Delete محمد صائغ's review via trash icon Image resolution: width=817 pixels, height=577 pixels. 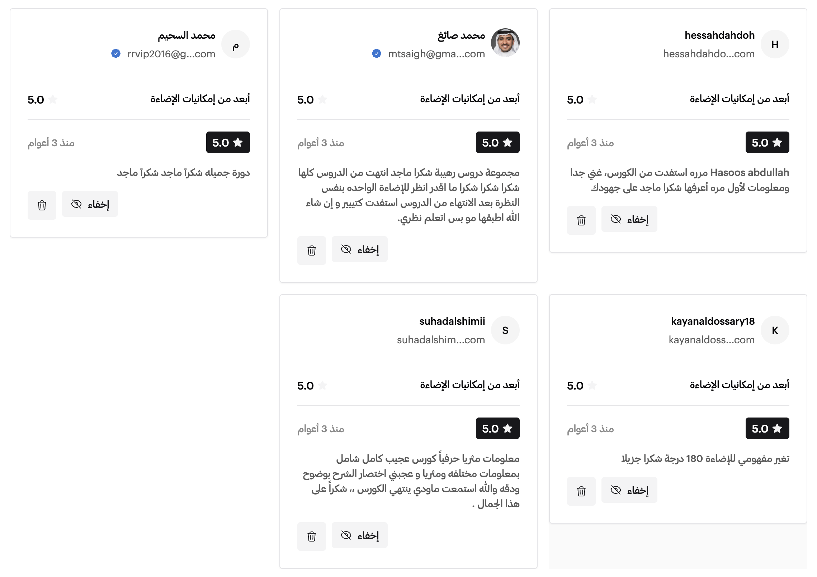coord(311,250)
